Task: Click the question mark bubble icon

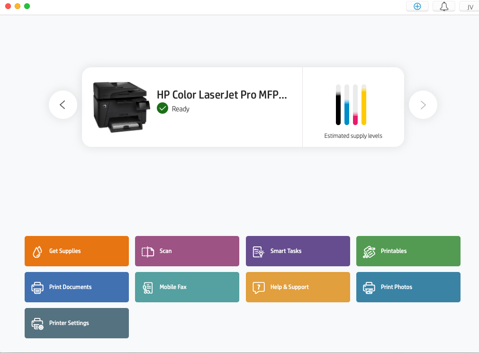Action: (258, 288)
